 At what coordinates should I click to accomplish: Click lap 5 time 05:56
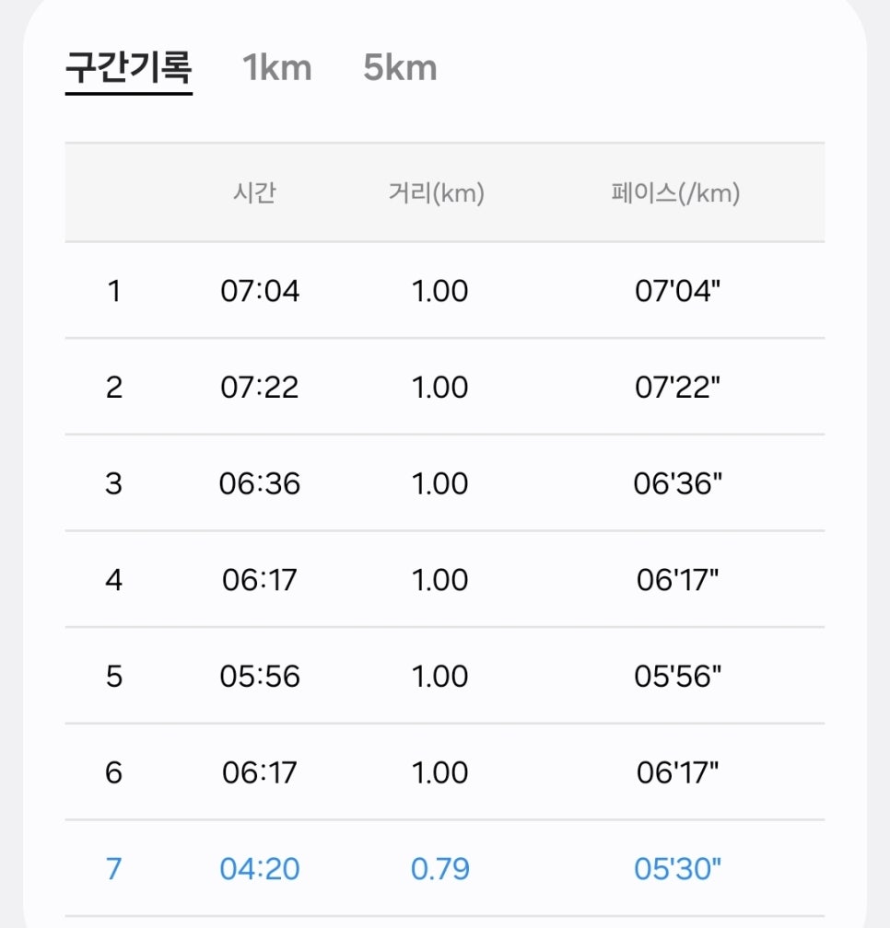pos(260,677)
